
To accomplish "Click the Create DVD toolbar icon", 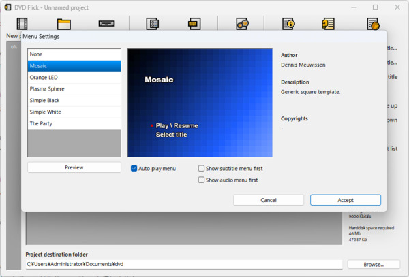I will (241, 24).
